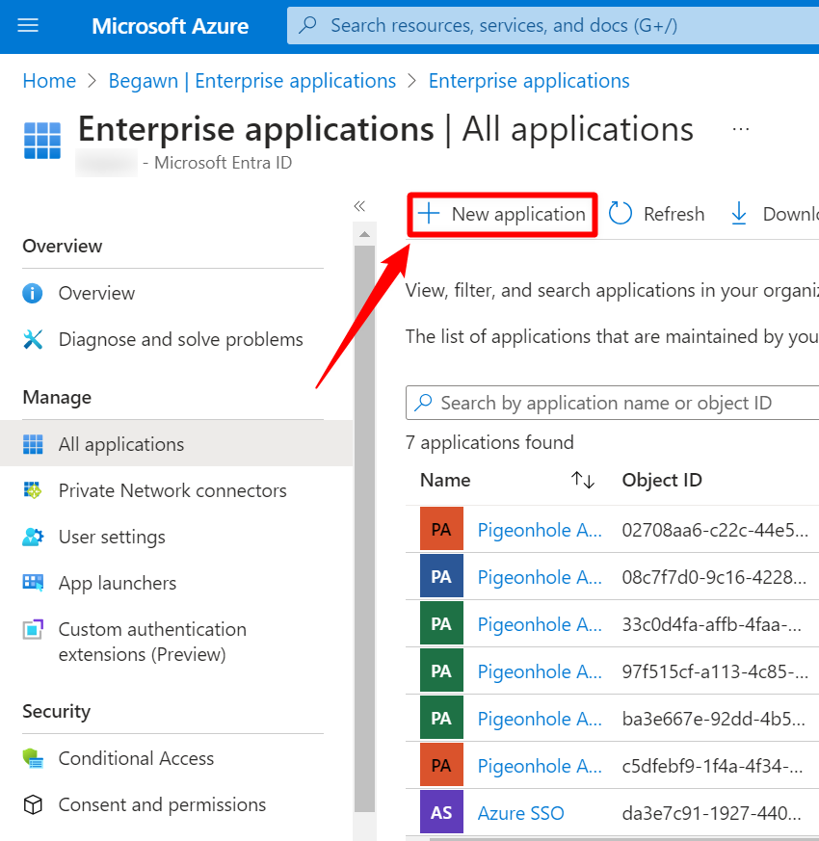This screenshot has width=819, height=841.
Task: Click the User settings person-gear icon
Action: pyautogui.click(x=33, y=537)
